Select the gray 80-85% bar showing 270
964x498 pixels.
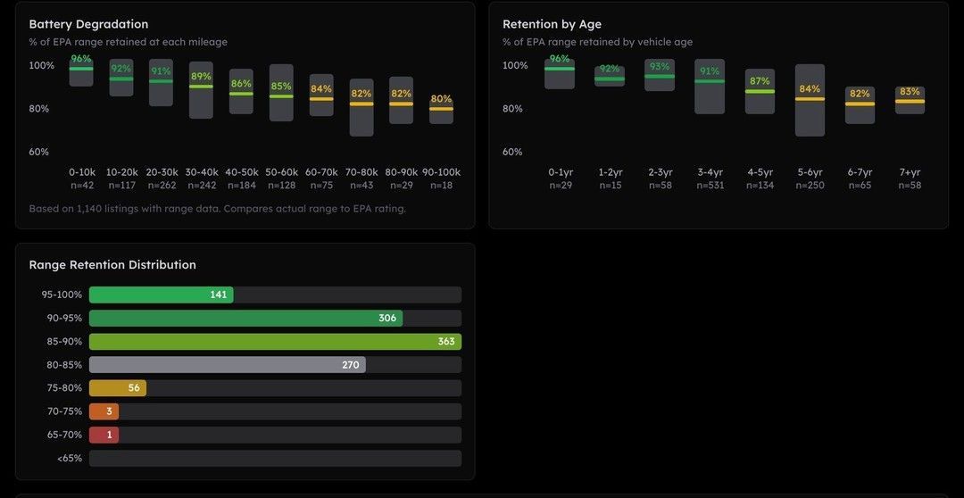pos(227,364)
